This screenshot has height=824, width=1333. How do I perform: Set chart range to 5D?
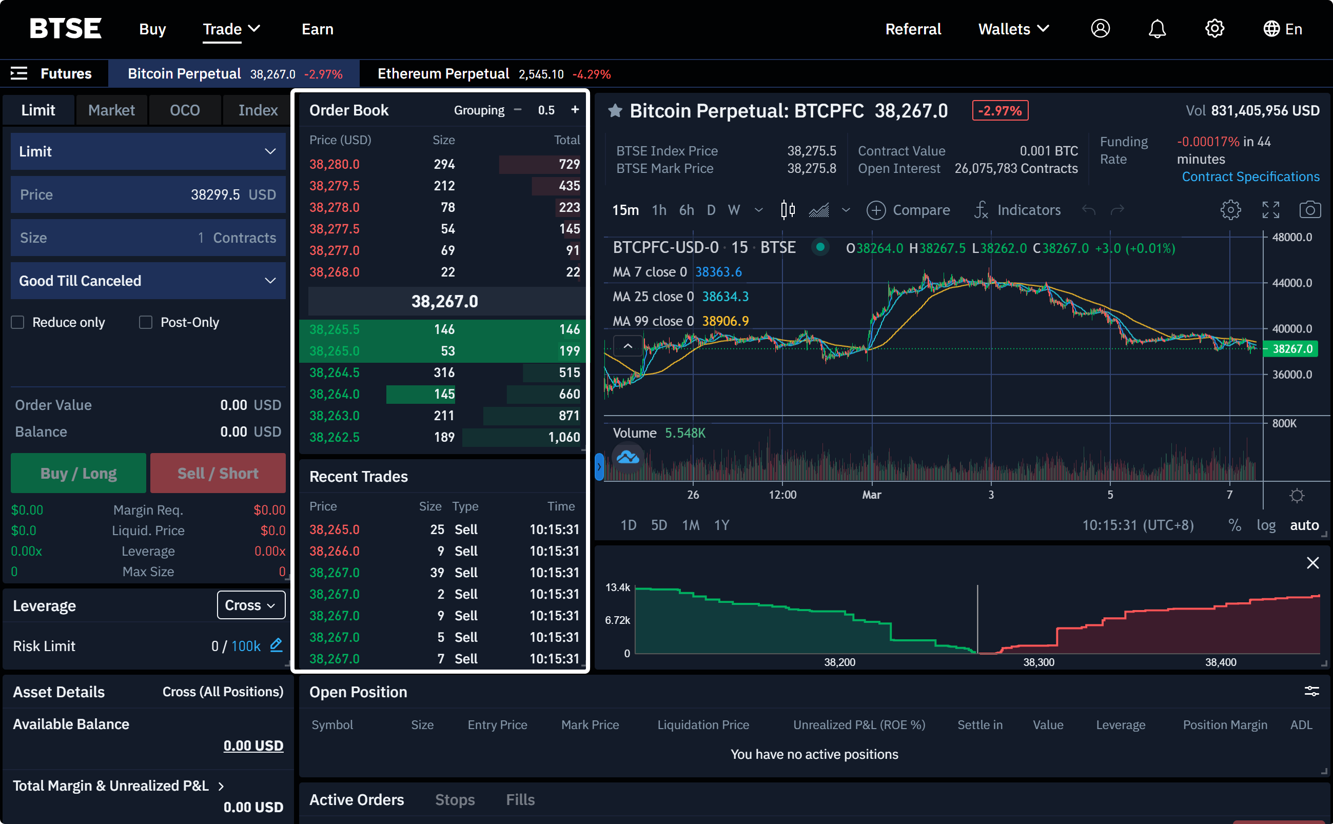point(659,525)
